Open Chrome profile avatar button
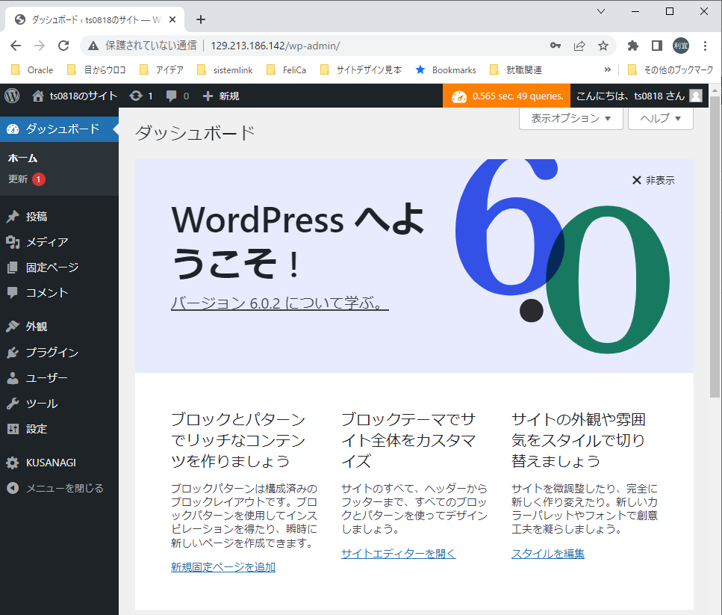Viewport: 722px width, 615px height. click(x=681, y=45)
